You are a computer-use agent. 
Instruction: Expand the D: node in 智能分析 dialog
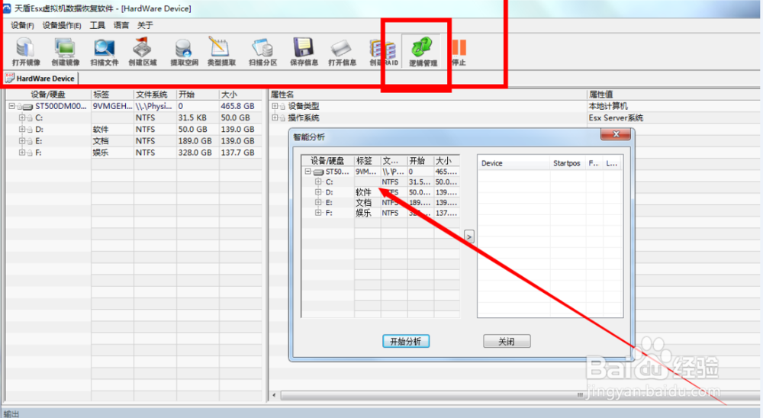pos(318,192)
